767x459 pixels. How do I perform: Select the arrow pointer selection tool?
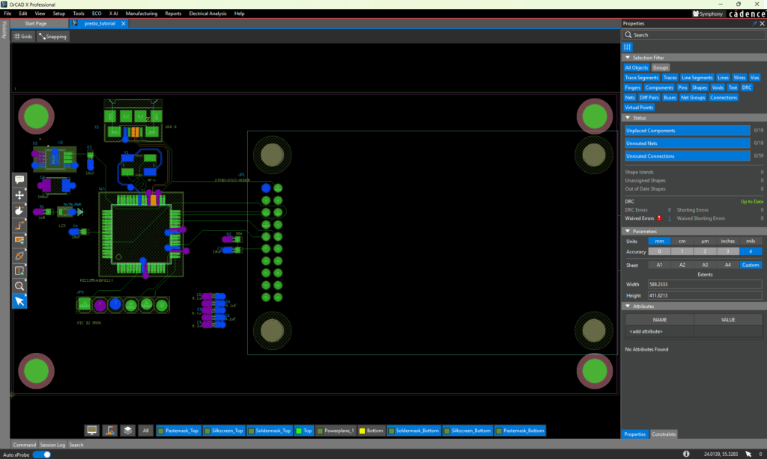click(x=20, y=301)
